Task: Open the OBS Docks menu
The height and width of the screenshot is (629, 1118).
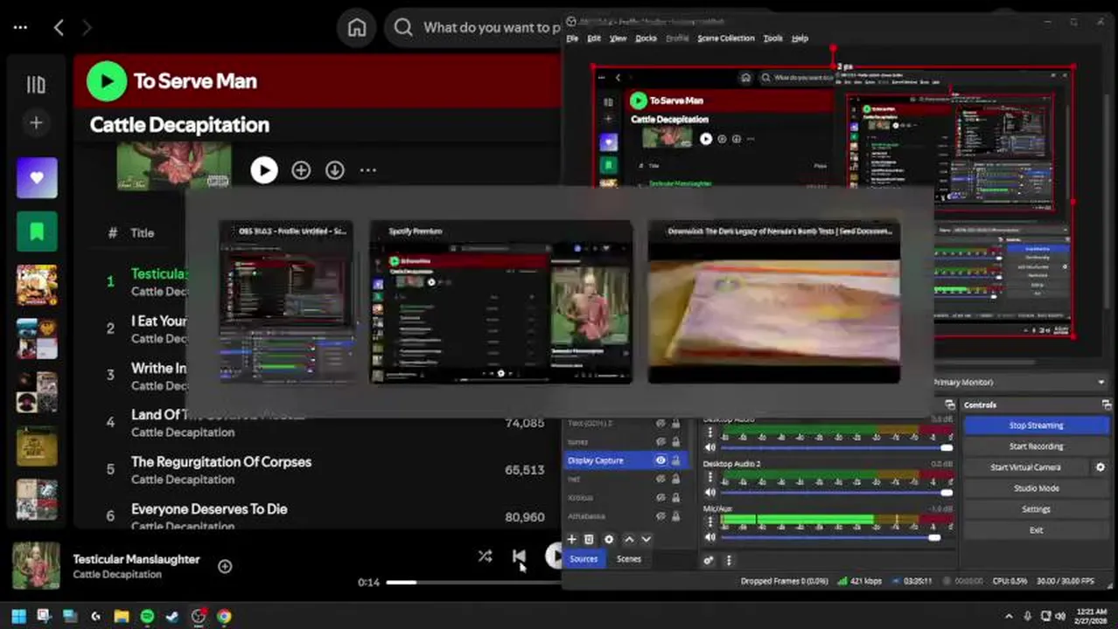Action: (646, 38)
